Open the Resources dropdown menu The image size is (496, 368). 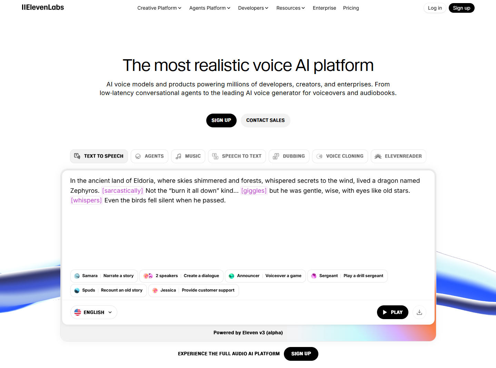[290, 8]
